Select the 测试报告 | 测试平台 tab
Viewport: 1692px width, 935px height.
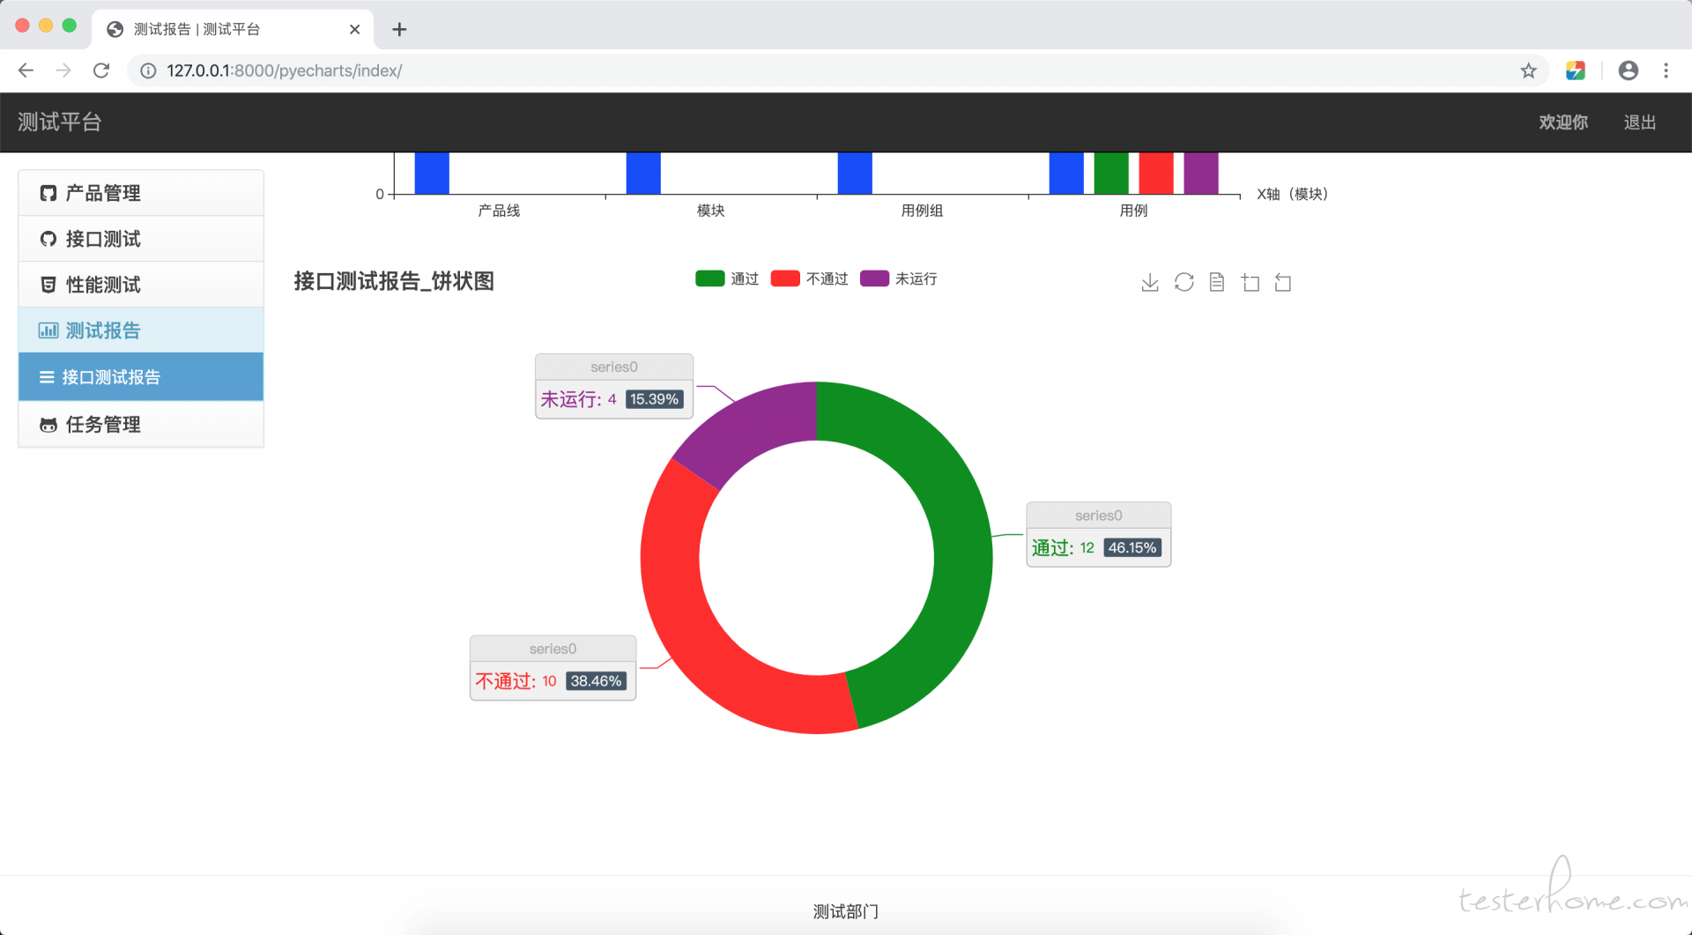coord(231,29)
